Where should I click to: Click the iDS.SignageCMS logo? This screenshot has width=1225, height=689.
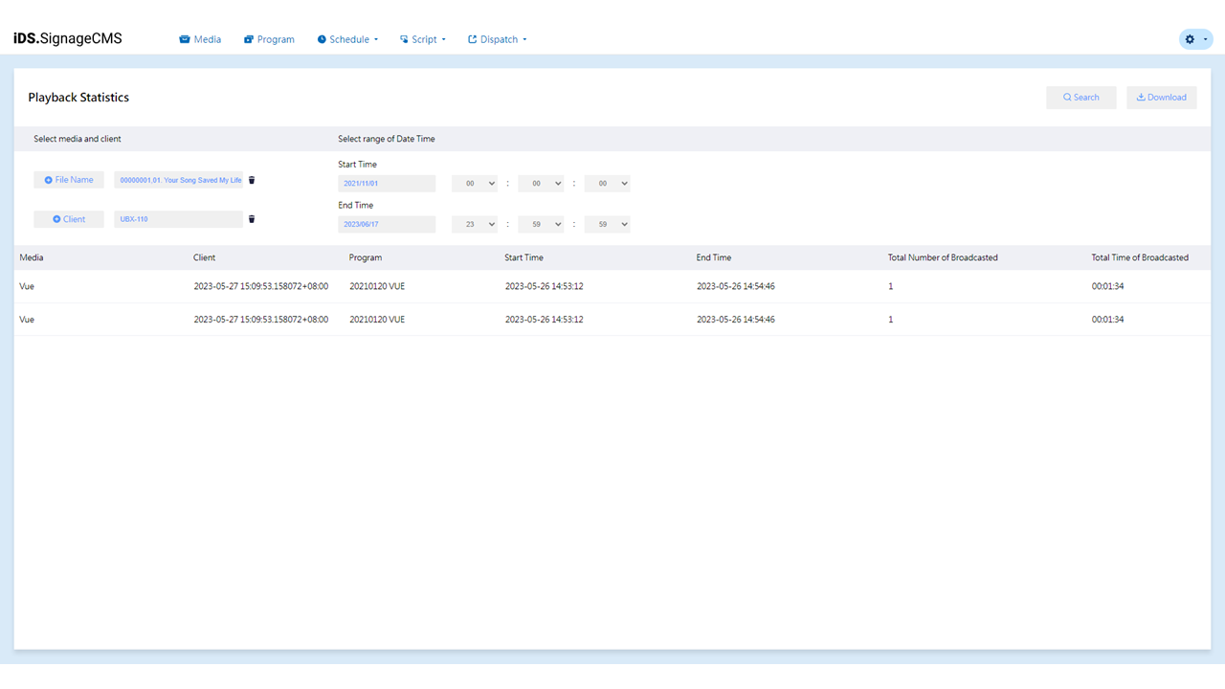click(68, 39)
